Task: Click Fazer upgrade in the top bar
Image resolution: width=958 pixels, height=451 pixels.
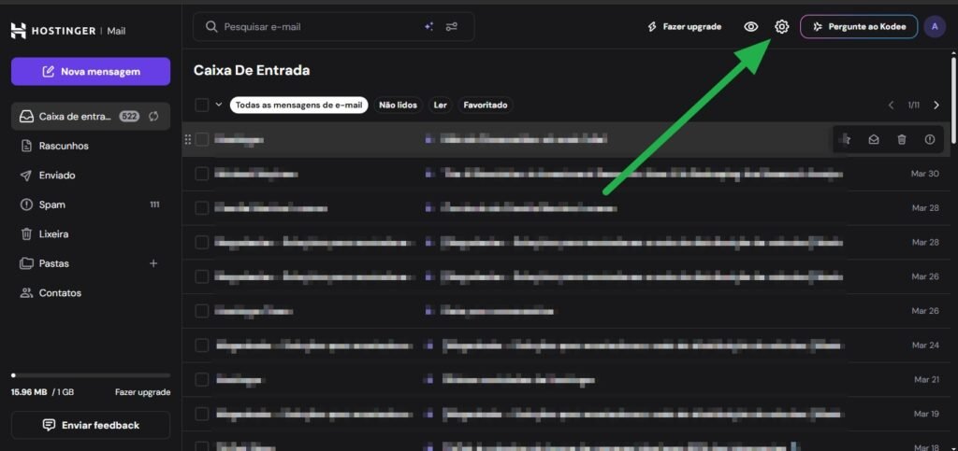Action: 684,27
